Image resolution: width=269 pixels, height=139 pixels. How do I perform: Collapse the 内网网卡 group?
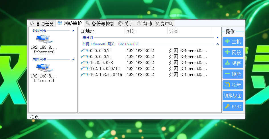73,60
